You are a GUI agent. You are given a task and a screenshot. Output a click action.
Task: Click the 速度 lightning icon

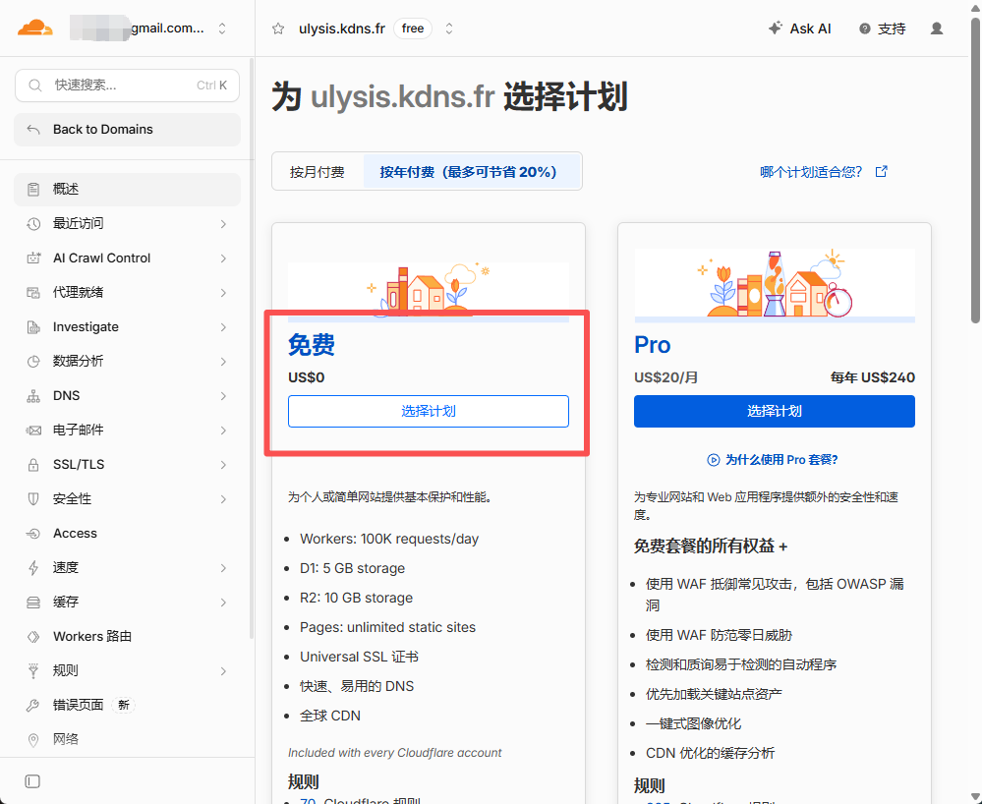pyautogui.click(x=33, y=568)
